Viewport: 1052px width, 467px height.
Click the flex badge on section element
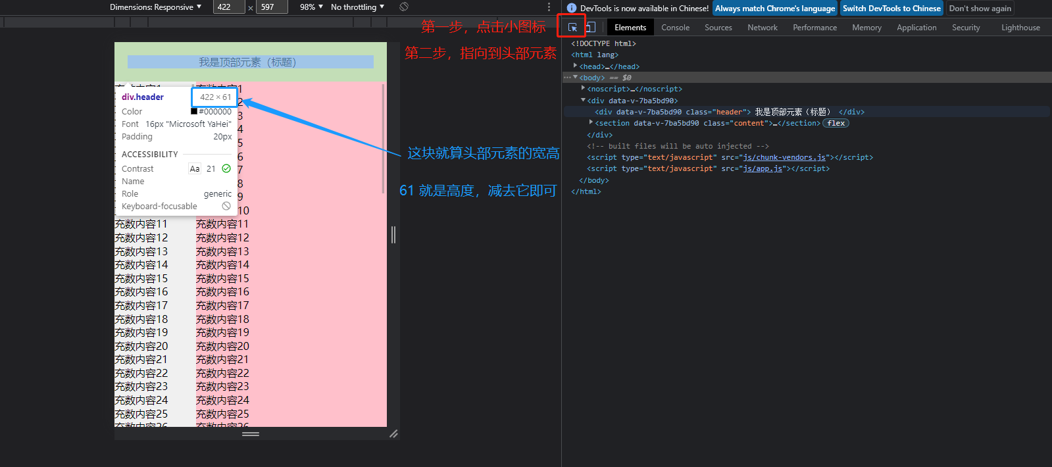[x=836, y=123]
